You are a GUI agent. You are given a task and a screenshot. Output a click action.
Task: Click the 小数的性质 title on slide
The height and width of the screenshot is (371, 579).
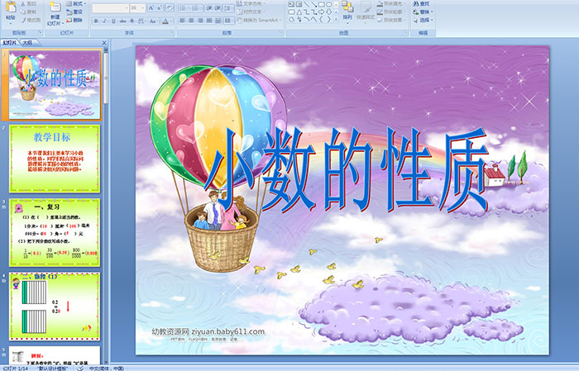coord(347,169)
